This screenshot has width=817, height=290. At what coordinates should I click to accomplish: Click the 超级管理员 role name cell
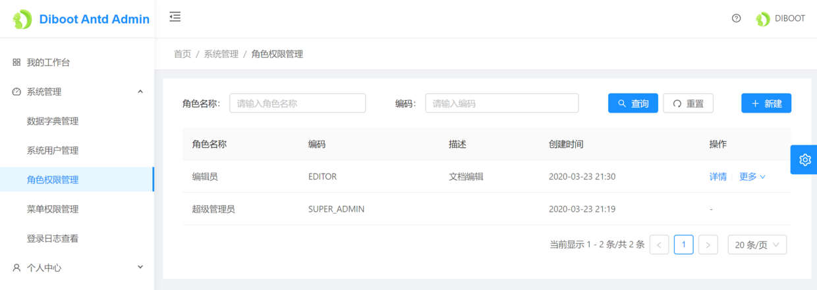click(213, 209)
